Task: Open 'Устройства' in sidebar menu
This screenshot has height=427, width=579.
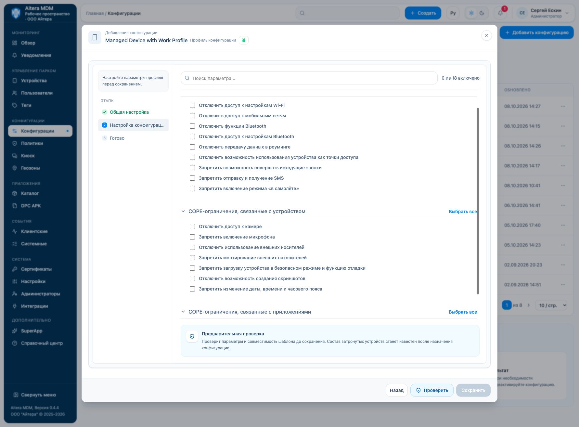Action: [x=40, y=81]
